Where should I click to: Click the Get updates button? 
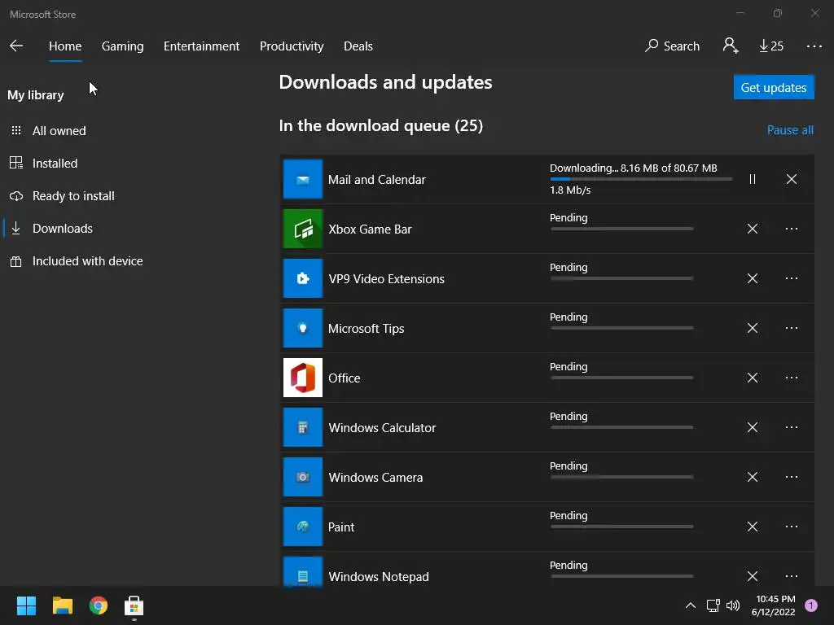pos(774,87)
